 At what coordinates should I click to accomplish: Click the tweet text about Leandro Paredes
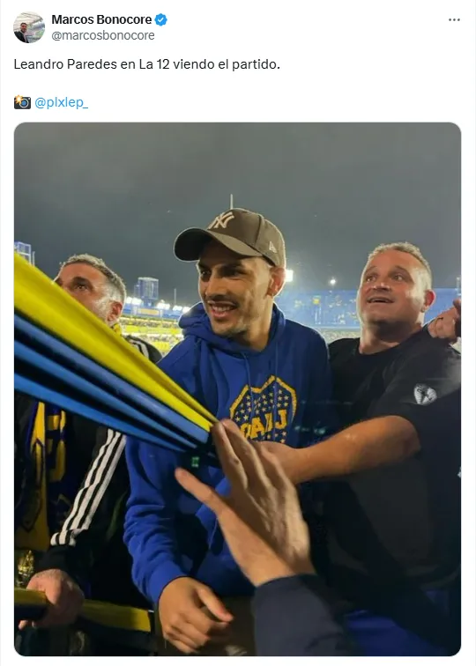pos(147,64)
